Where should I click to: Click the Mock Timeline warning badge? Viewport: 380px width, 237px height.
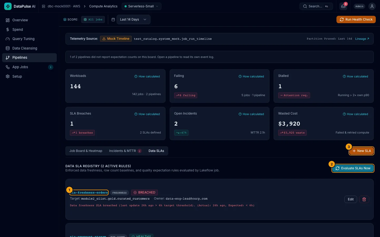[x=116, y=39]
